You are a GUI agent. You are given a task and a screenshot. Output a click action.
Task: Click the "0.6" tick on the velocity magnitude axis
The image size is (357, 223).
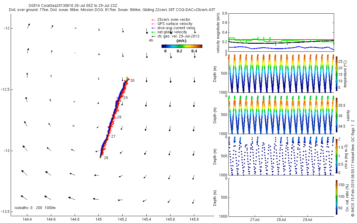tap(225, 23)
